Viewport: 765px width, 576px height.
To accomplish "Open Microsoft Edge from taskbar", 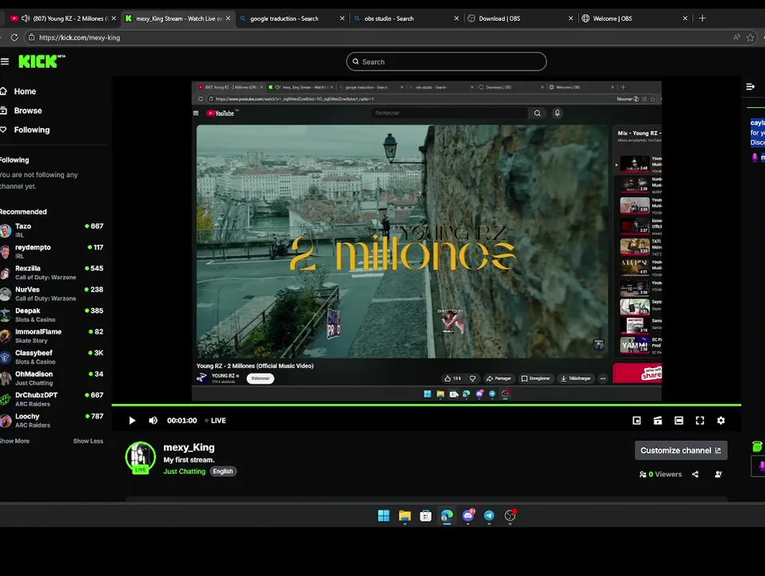I will click(447, 516).
